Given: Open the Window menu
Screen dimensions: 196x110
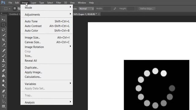Looking at the screenshot, I should point(82,3).
